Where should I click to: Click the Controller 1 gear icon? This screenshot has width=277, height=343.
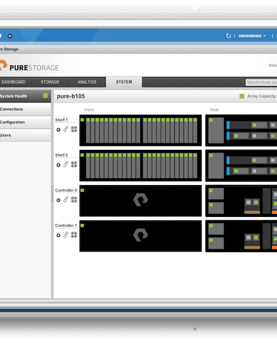point(58,235)
